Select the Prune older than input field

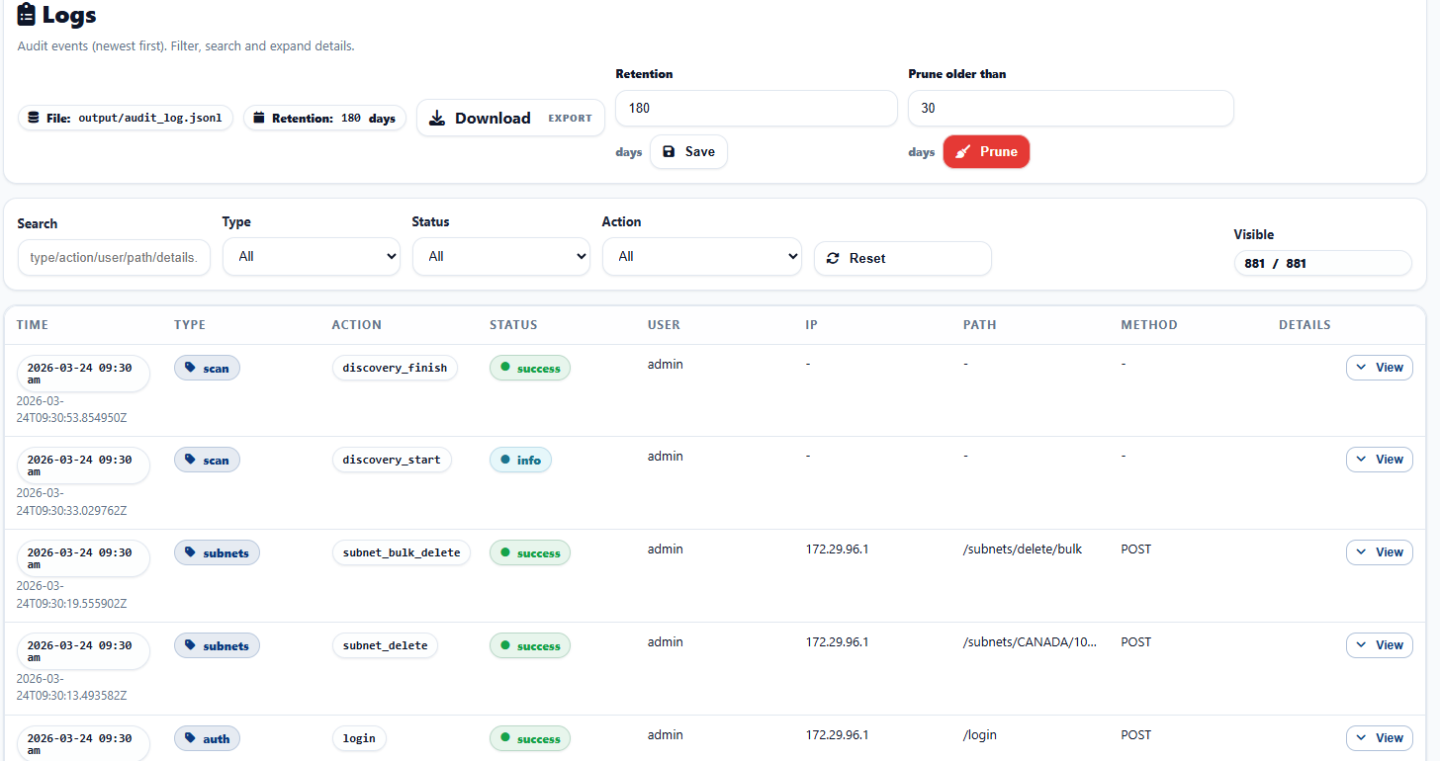[1071, 108]
